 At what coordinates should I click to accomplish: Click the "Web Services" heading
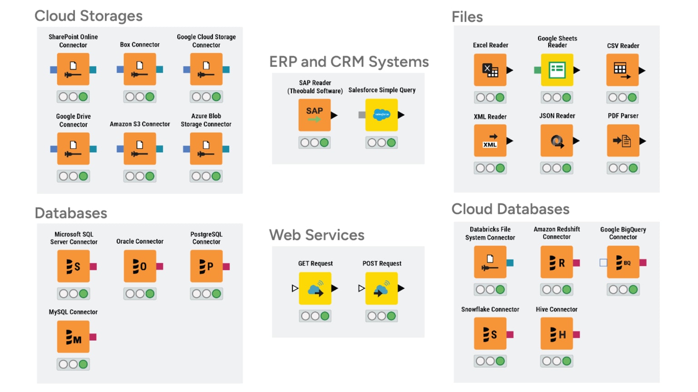pyautogui.click(x=317, y=235)
